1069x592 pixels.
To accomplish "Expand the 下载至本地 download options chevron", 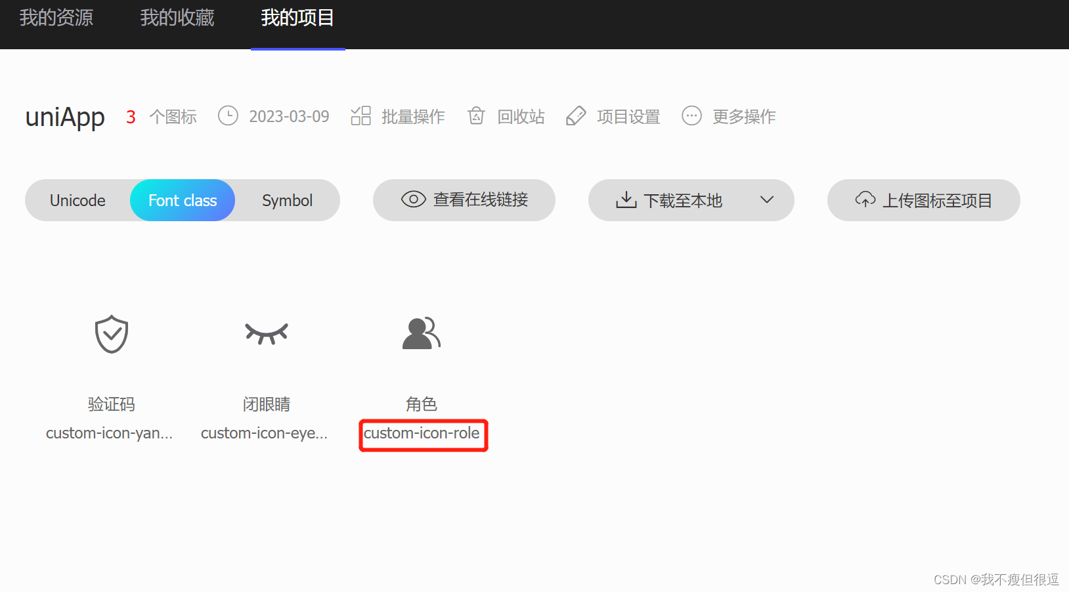I will (766, 200).
